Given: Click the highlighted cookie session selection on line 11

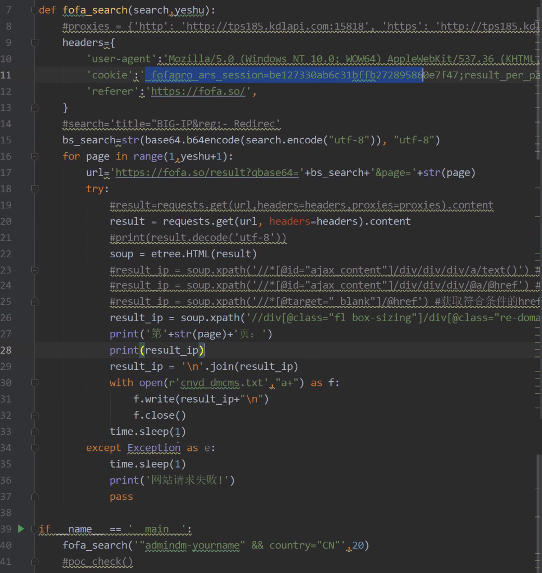Looking at the screenshot, I should pos(284,75).
